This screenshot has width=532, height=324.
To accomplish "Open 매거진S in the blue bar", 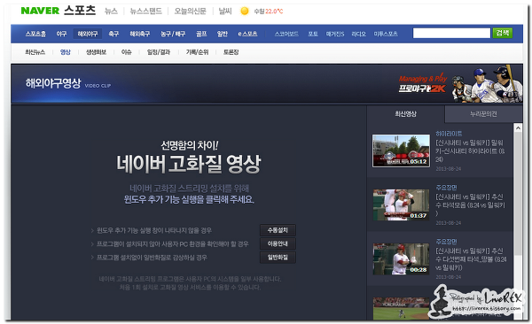I will tap(335, 34).
